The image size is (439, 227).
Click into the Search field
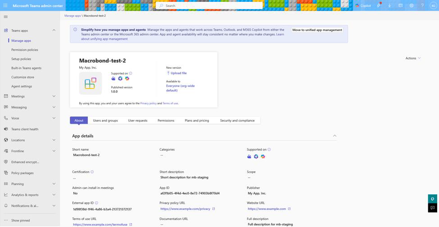(209, 5)
